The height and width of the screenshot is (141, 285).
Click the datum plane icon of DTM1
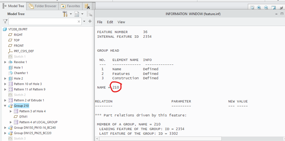coord(16,117)
